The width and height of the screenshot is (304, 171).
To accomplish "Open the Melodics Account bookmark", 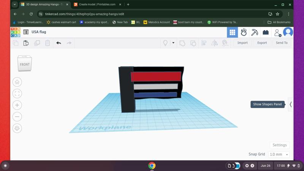I will (x=157, y=22).
